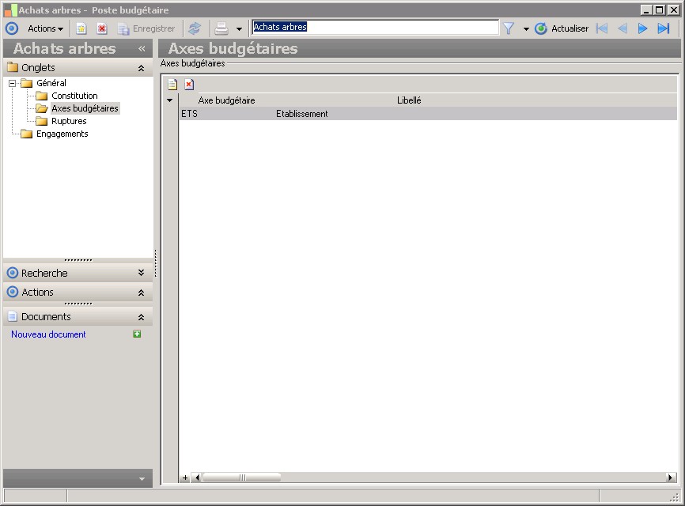Add a new budget axis line icon
Image resolution: width=685 pixels, height=506 pixels.
[x=172, y=85]
